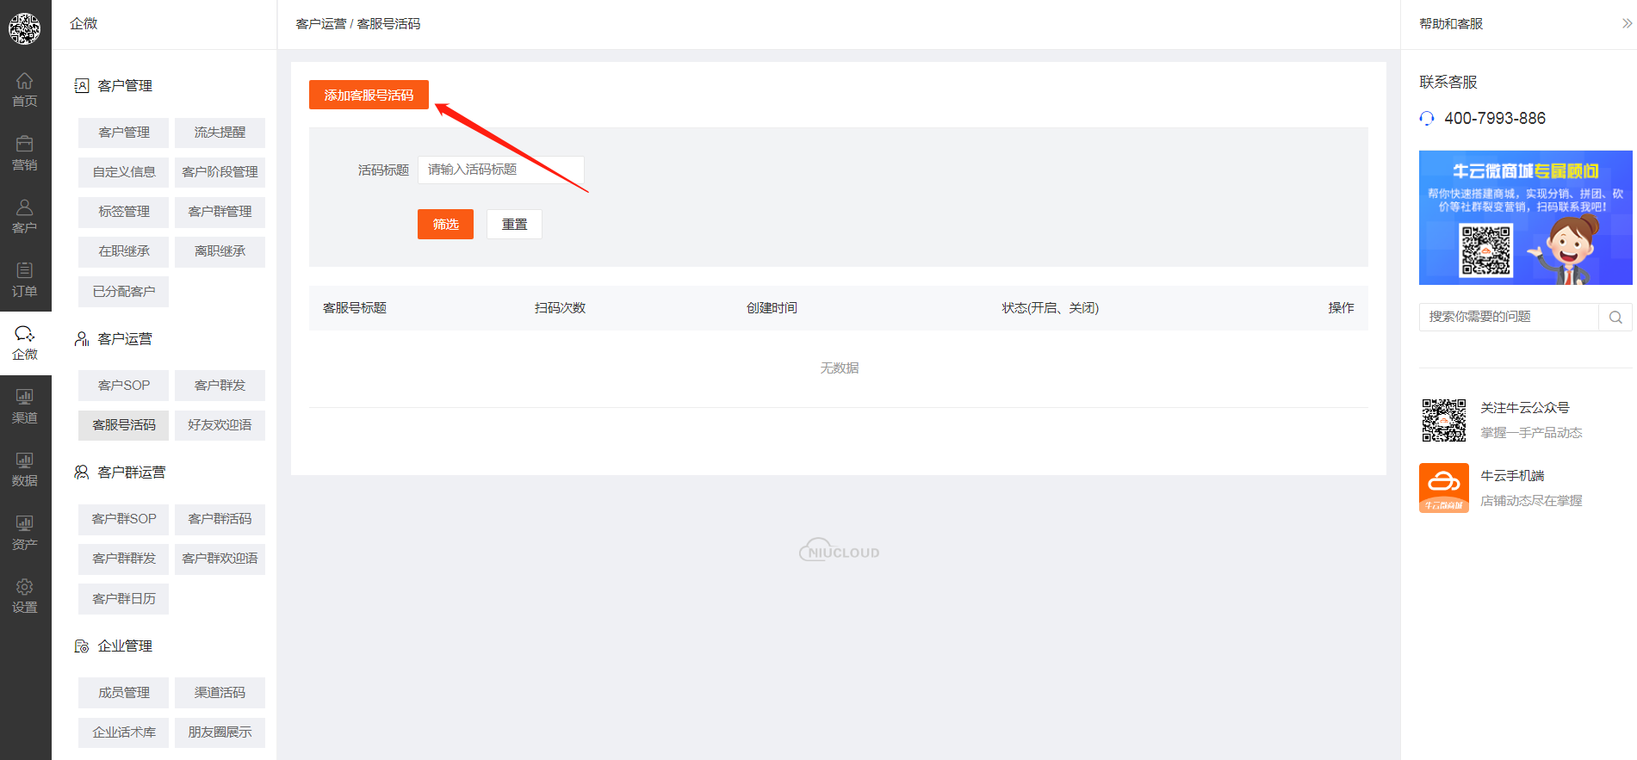The width and height of the screenshot is (1637, 760).
Task: Open 客户管理 submenu item
Action: pyautogui.click(x=123, y=133)
